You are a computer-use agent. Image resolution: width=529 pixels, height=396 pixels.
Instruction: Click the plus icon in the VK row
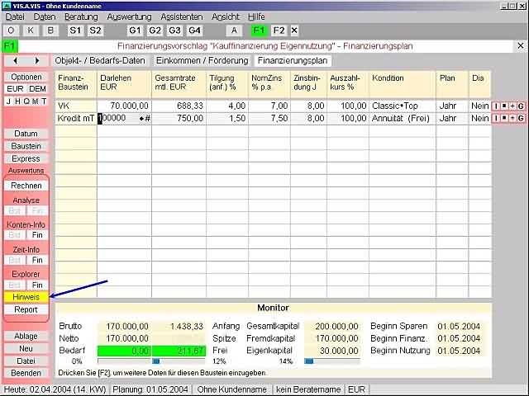[x=512, y=106]
